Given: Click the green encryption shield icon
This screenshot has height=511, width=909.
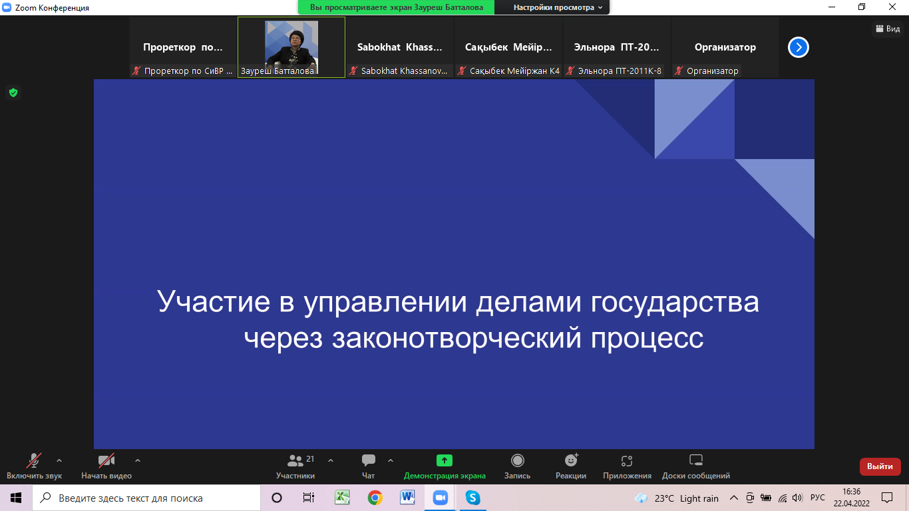Looking at the screenshot, I should click(13, 92).
